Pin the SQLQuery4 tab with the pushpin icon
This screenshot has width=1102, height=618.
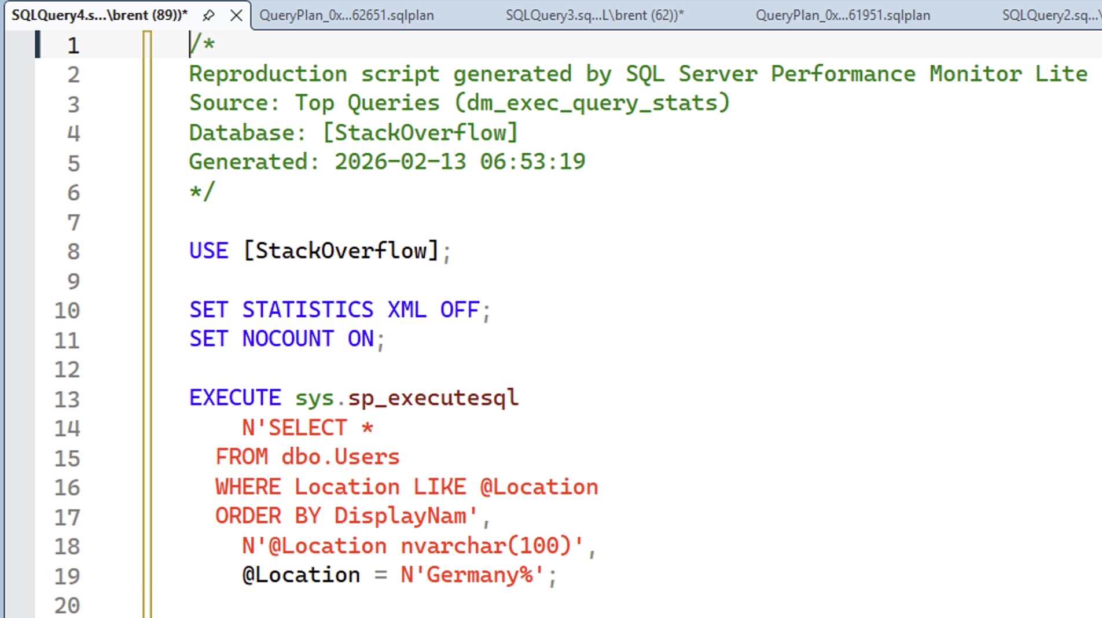(208, 16)
